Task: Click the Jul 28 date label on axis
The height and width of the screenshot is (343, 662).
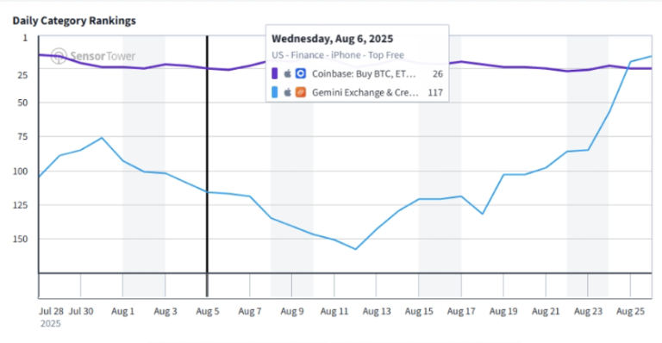Action: (51, 311)
